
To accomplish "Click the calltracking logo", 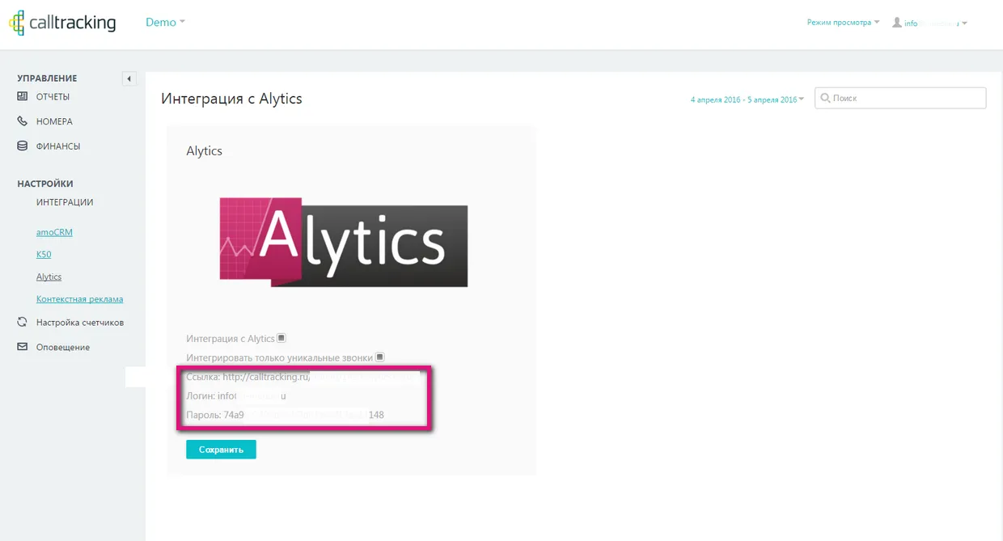I will [x=62, y=23].
